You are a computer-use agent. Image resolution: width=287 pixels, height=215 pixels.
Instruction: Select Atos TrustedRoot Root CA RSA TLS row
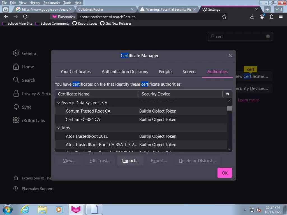(x=141, y=145)
